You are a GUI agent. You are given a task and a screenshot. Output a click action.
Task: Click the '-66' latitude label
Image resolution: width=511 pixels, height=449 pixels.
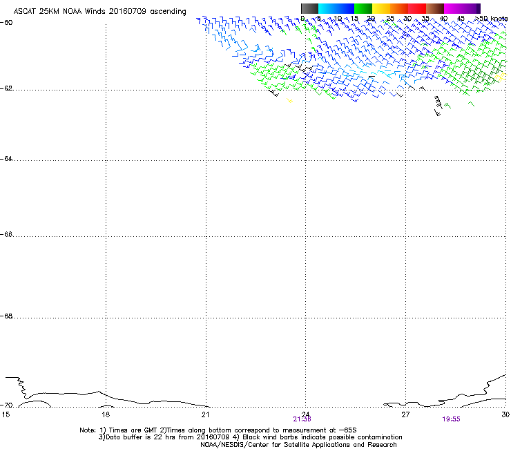(x=6, y=235)
